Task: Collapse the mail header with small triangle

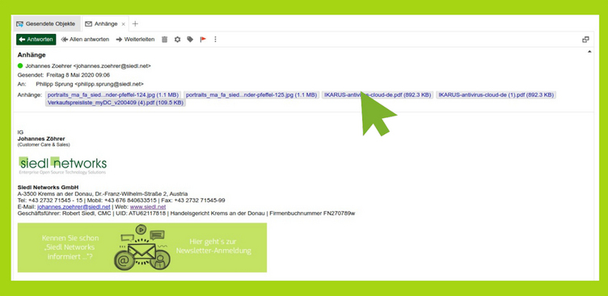Action: click(589, 52)
